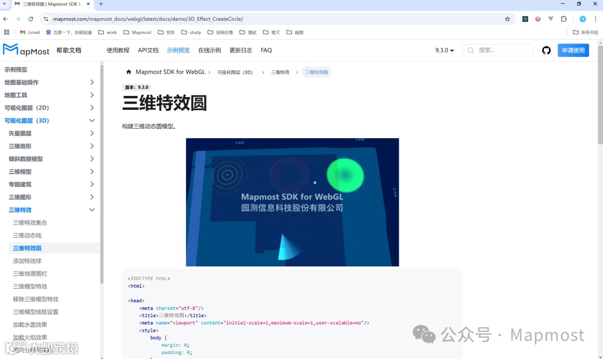603x359 pixels.
Task: Reload the page with the refresh icon
Action: coord(31,19)
